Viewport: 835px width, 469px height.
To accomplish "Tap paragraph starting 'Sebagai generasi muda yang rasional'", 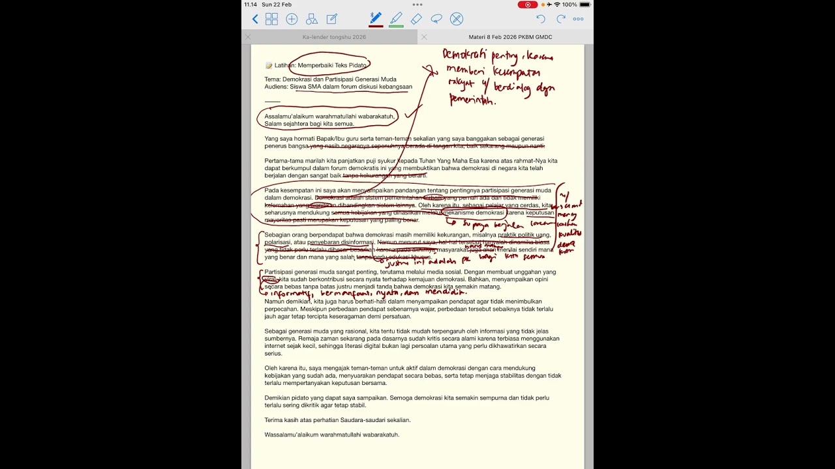I will click(412, 343).
